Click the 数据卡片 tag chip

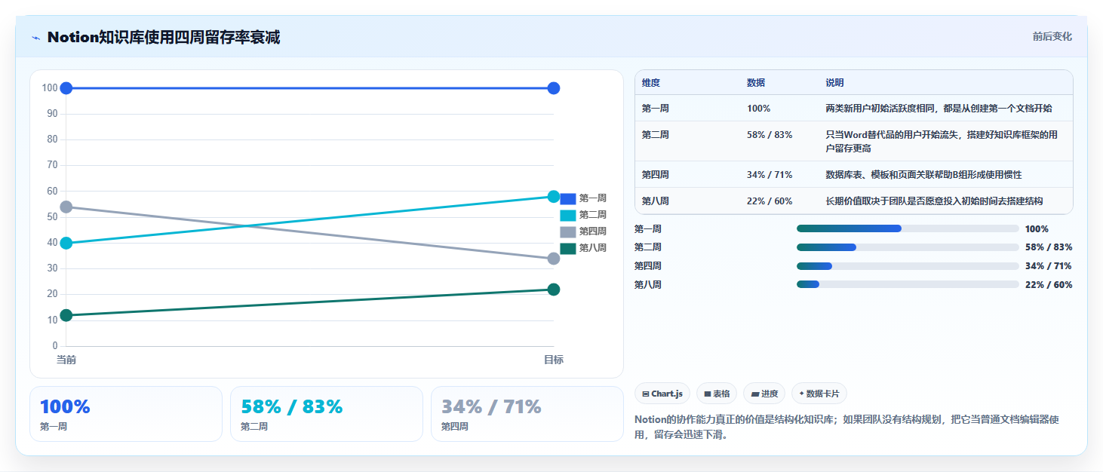pos(819,394)
